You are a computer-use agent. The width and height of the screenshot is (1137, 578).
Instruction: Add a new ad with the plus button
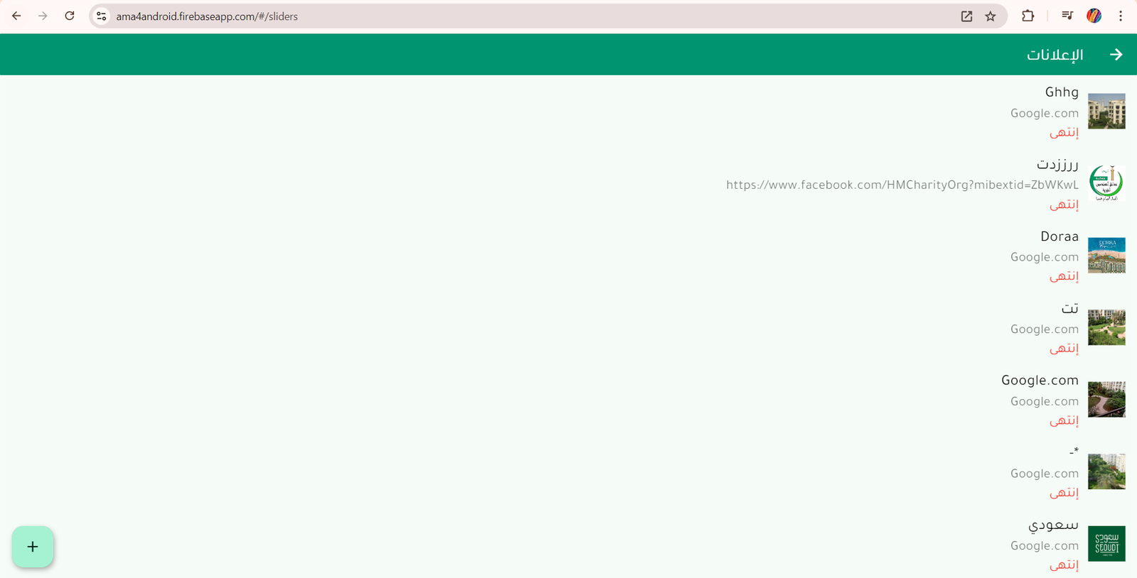point(33,547)
